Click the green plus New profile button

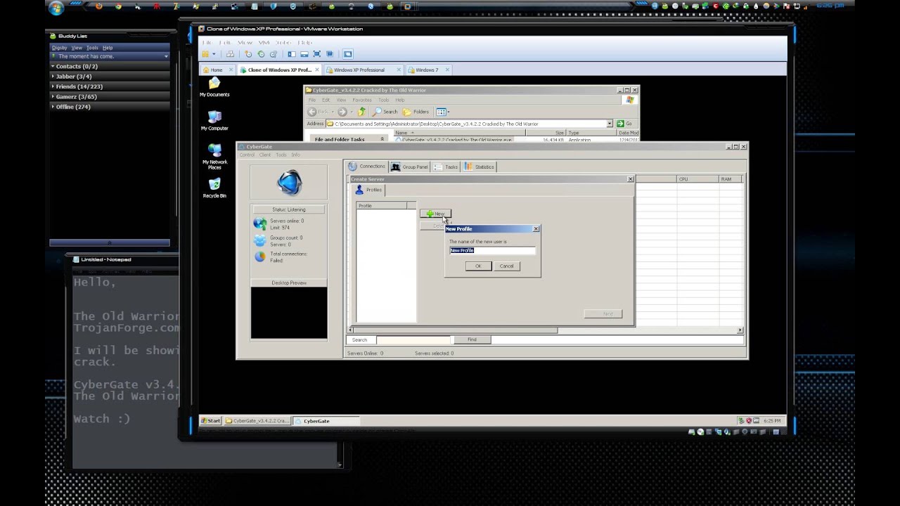click(x=435, y=214)
